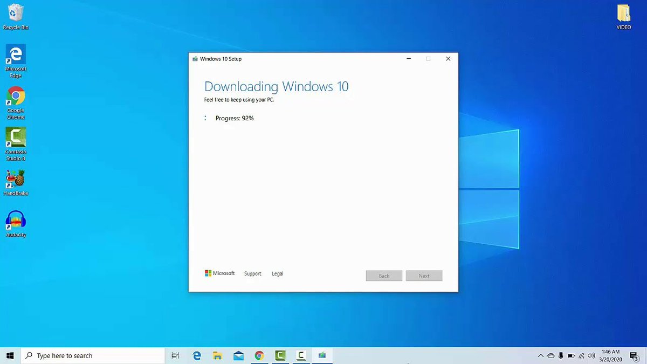Image resolution: width=647 pixels, height=364 pixels.
Task: Click 'Feel free to keep using your PC.'
Action: click(x=239, y=100)
